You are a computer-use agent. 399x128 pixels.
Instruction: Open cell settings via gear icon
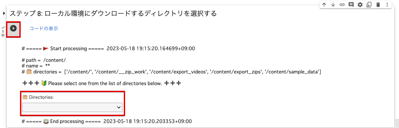(360, 5)
